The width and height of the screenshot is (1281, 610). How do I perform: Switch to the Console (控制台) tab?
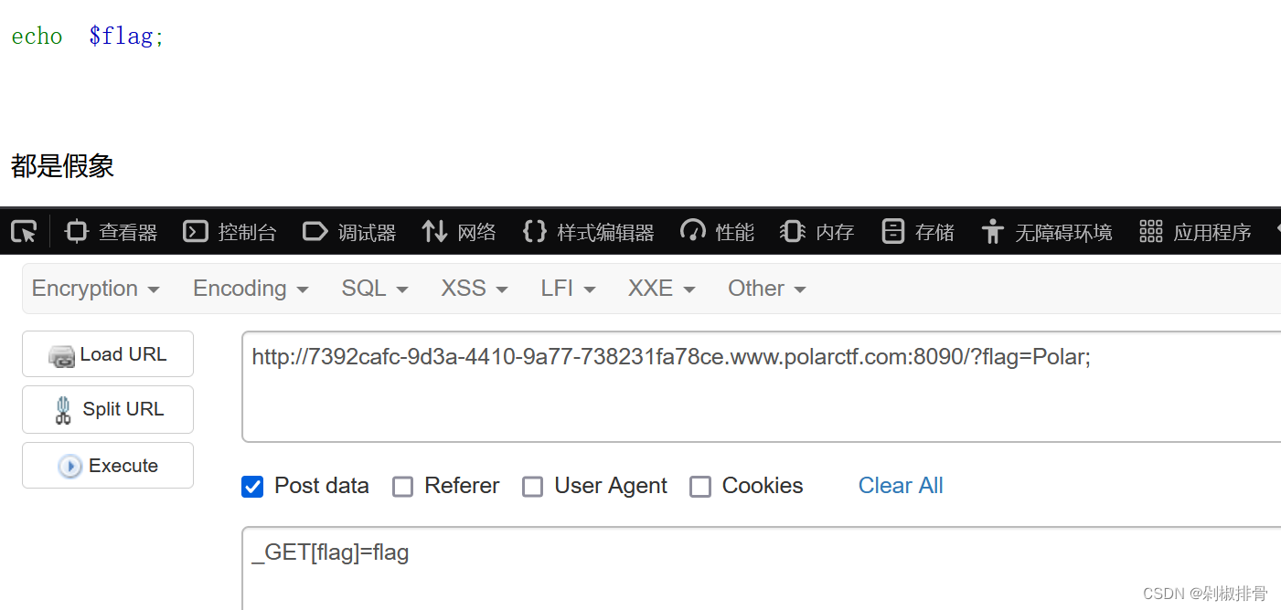(x=230, y=232)
